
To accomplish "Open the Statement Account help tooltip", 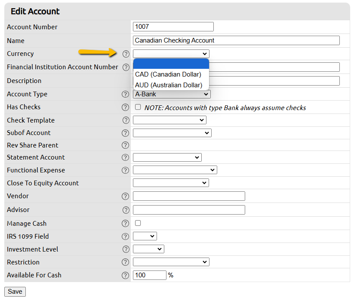I will (x=125, y=157).
